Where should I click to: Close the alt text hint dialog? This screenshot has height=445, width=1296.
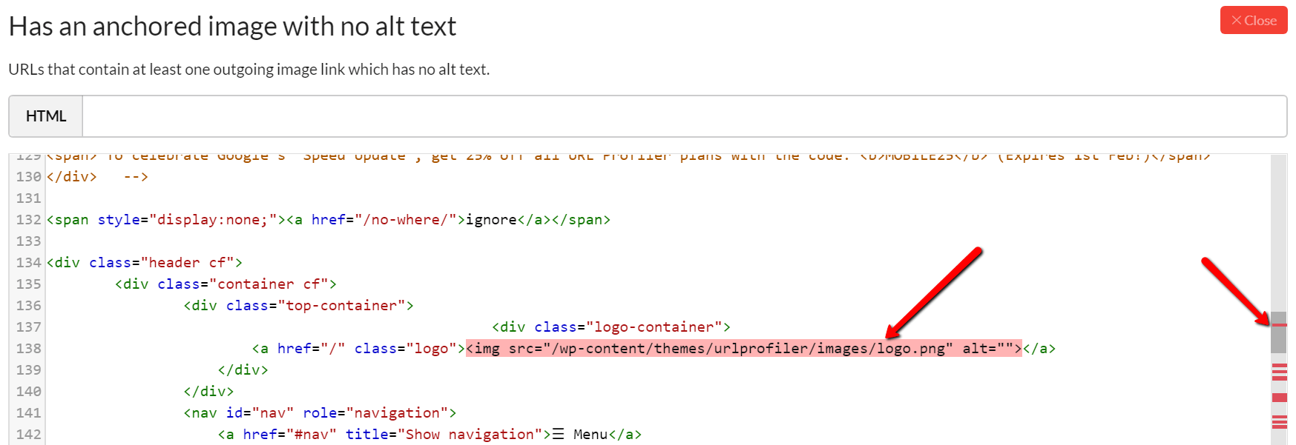pos(1253,21)
